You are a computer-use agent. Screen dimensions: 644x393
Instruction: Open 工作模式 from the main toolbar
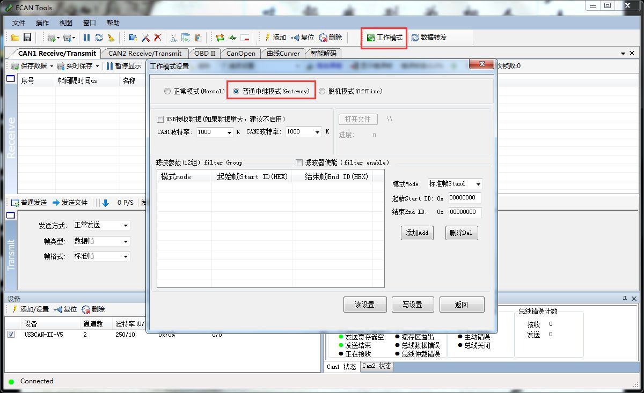[x=384, y=38]
